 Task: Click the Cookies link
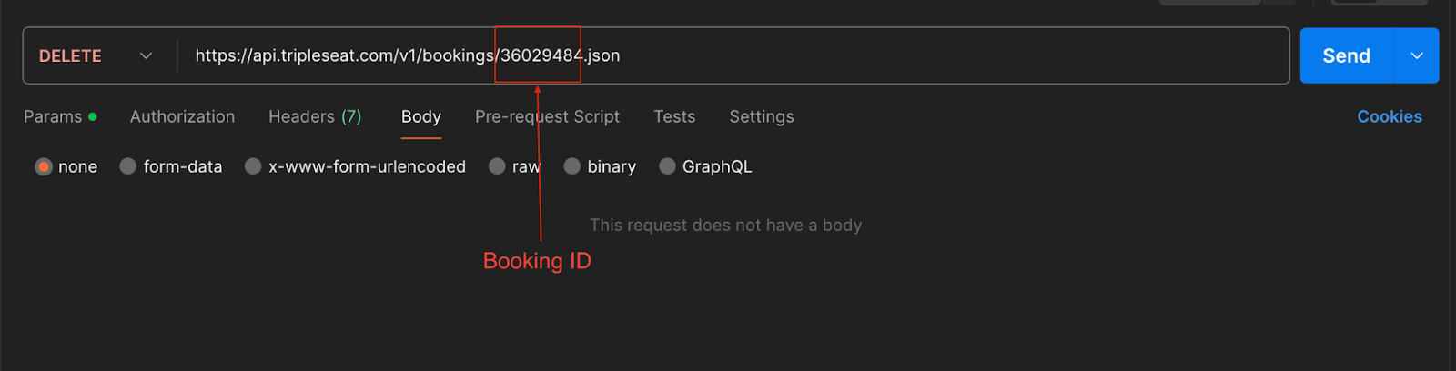coord(1390,116)
